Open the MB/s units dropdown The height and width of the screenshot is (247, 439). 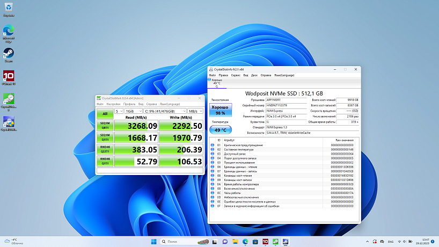(195, 111)
